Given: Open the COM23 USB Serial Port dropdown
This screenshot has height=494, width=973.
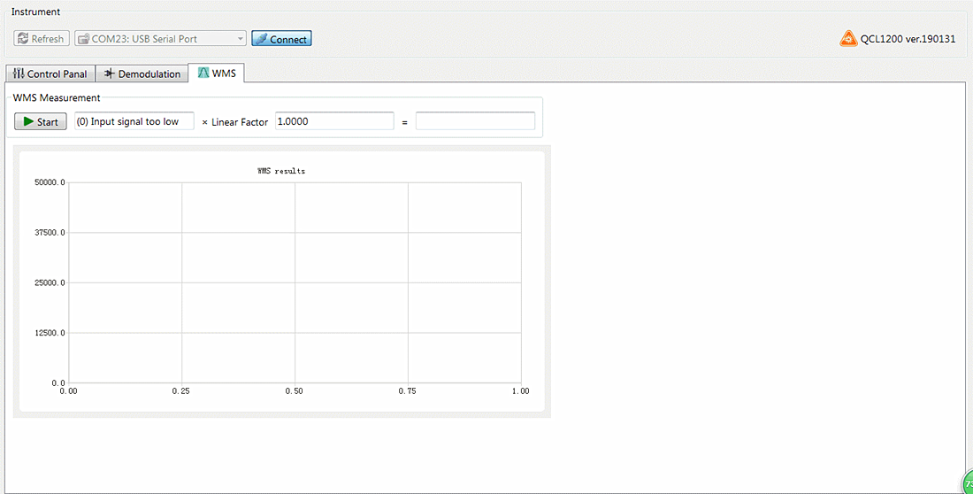Looking at the screenshot, I should click(x=160, y=39).
